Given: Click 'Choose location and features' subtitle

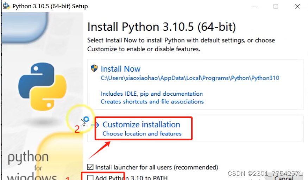Looking at the screenshot, I should pyautogui.click(x=142, y=134).
